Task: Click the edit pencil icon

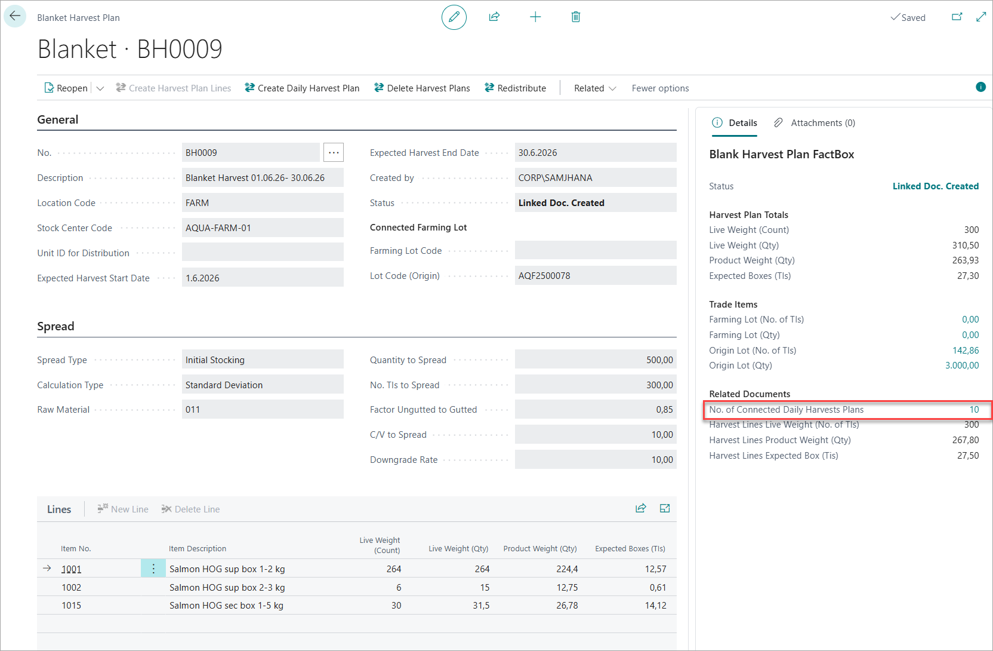Action: click(x=454, y=17)
